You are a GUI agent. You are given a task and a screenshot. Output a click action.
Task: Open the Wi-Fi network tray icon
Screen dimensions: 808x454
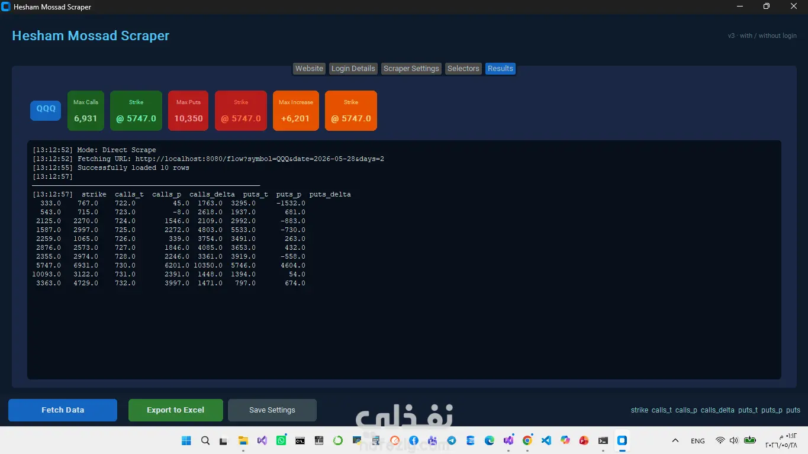tap(720, 440)
